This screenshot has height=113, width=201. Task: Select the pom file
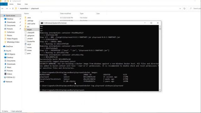point(29,53)
